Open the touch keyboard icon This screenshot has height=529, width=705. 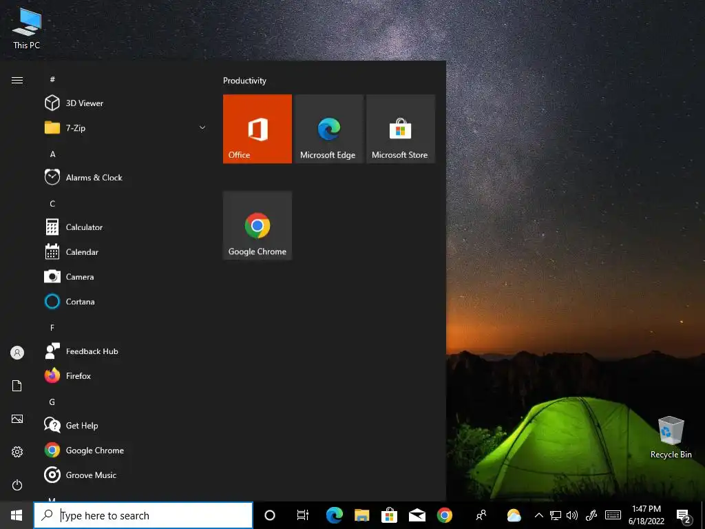click(x=613, y=515)
